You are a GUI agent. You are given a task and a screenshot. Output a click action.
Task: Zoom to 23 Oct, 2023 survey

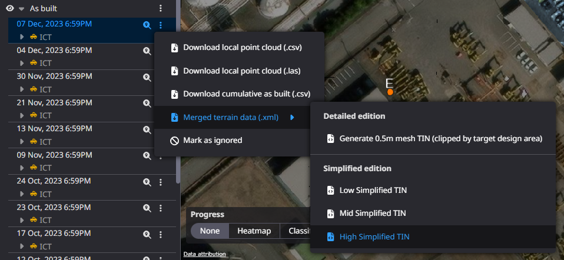point(147,208)
